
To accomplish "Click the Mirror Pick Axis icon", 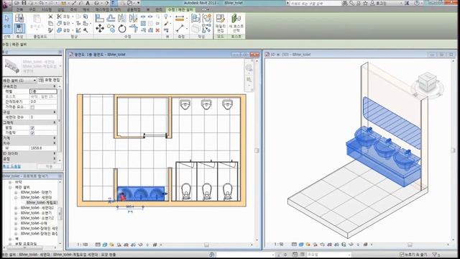I will tap(122, 18).
